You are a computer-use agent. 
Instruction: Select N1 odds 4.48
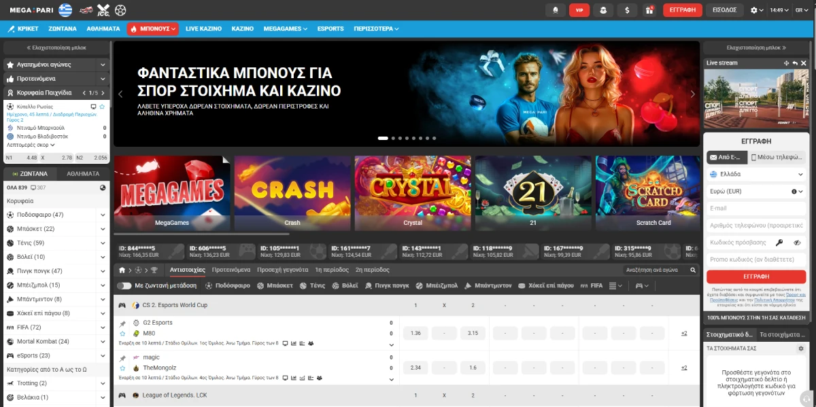click(21, 158)
